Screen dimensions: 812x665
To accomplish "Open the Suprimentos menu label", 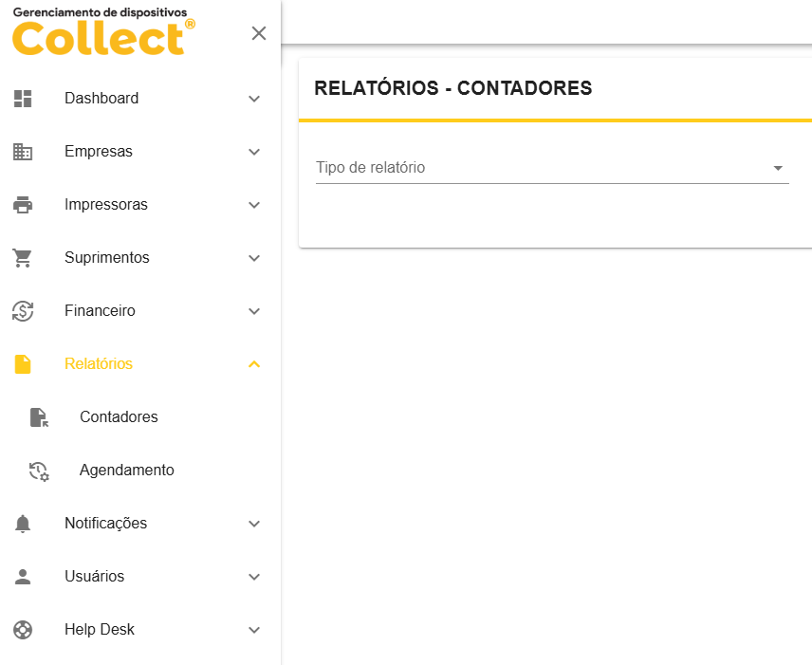I will click(x=107, y=258).
